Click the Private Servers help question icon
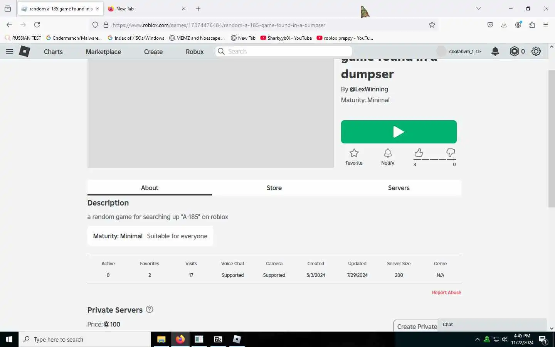Image resolution: width=555 pixels, height=347 pixels. pyautogui.click(x=150, y=309)
